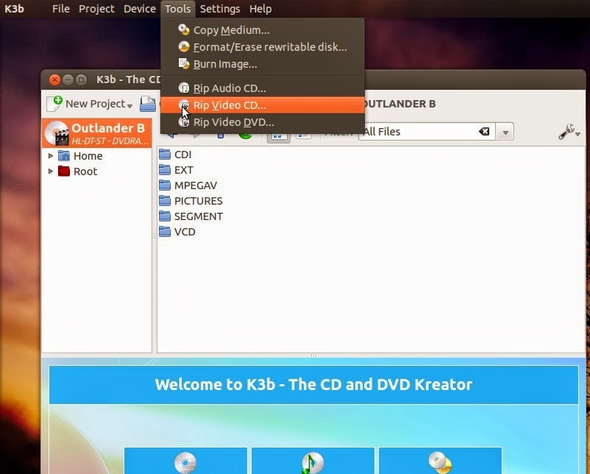
Task: Open the File menu
Action: click(61, 9)
